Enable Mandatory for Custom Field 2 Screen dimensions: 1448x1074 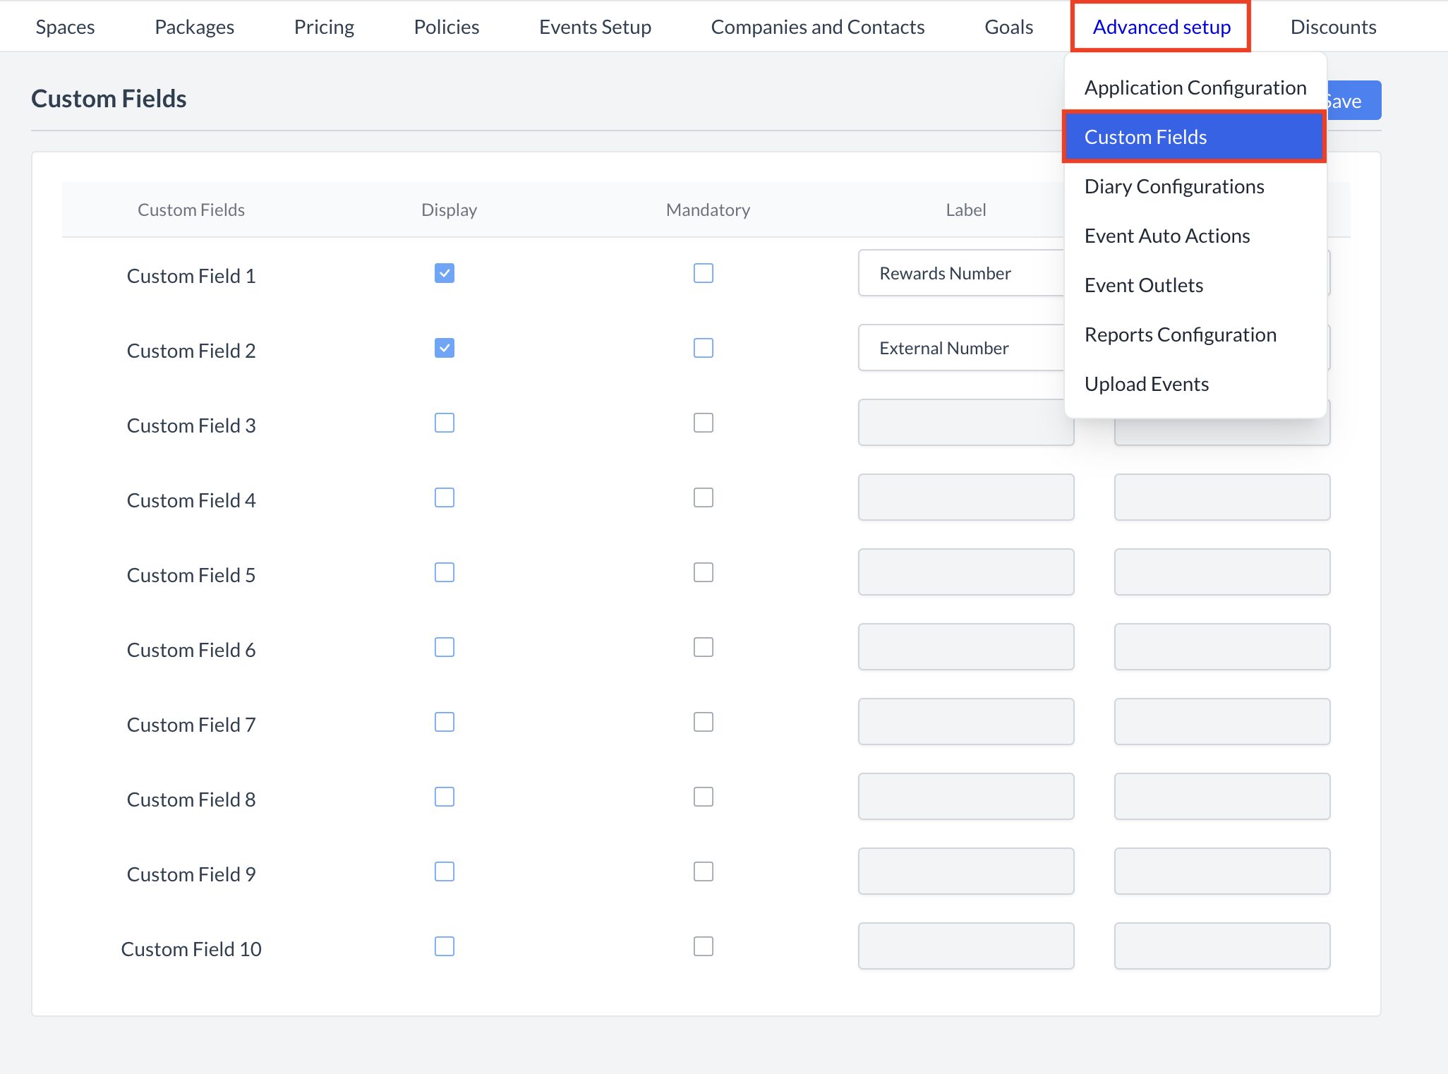pos(704,348)
